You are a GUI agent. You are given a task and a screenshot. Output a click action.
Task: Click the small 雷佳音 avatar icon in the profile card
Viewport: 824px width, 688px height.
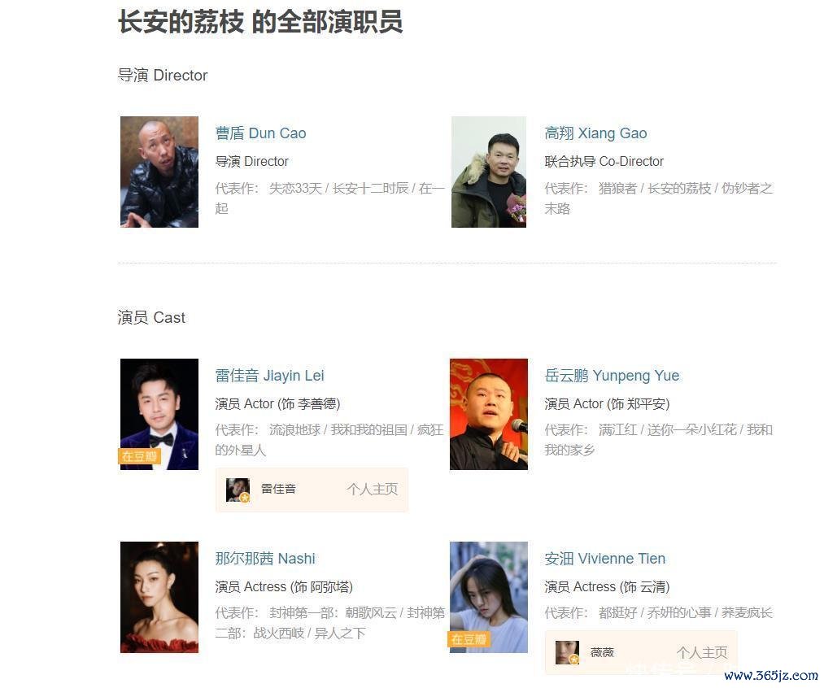[238, 490]
